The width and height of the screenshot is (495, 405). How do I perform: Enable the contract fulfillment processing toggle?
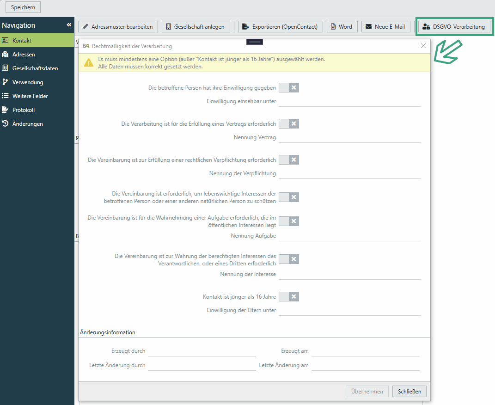pos(288,124)
